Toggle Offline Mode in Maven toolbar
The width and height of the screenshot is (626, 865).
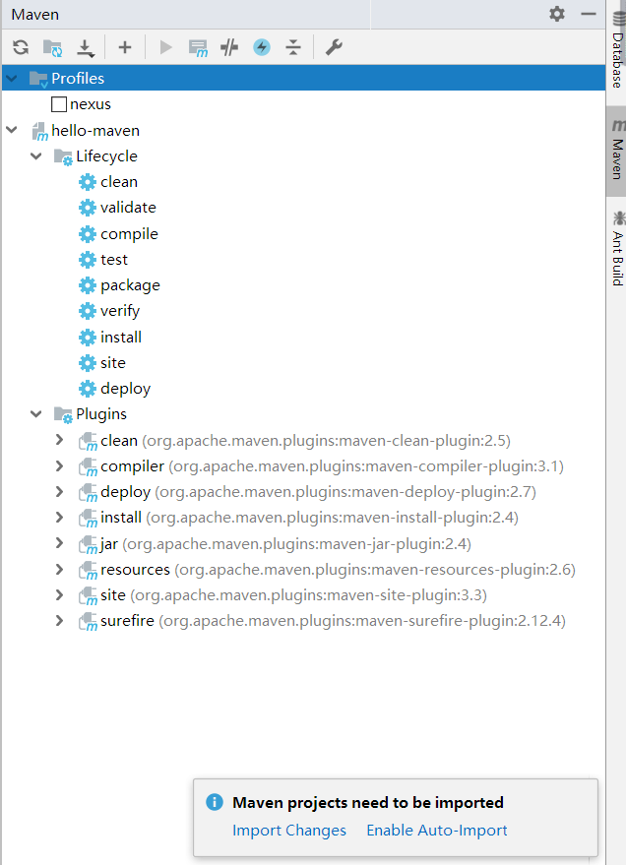tap(229, 47)
